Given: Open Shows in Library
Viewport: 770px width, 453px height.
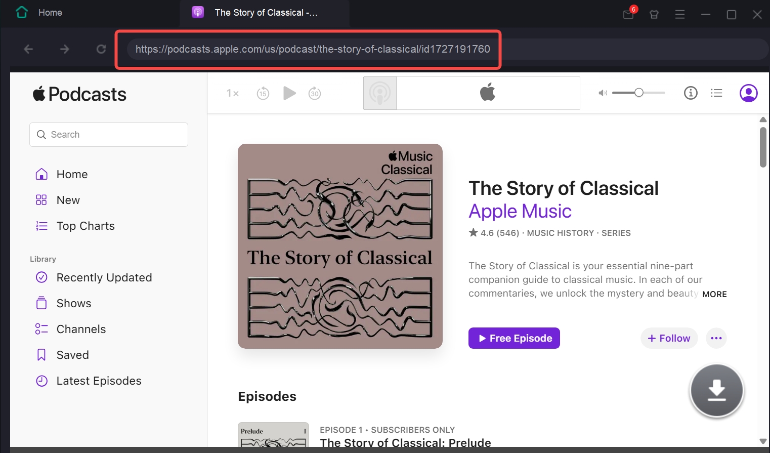Looking at the screenshot, I should click(63, 303).
